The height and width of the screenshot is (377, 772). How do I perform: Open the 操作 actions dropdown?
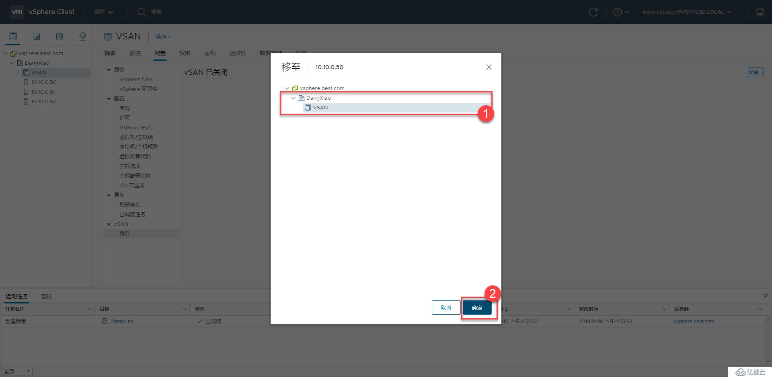[x=163, y=36]
